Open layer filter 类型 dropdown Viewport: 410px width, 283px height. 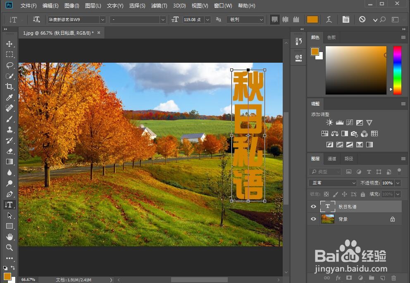325,172
